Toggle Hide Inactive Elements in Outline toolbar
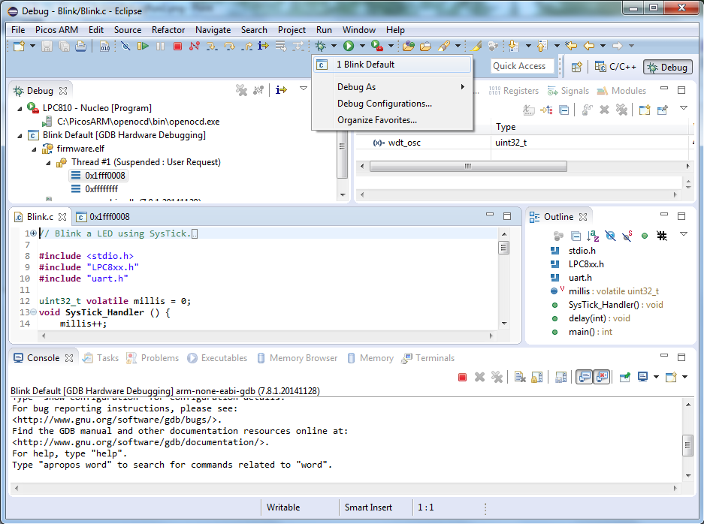 tap(662, 236)
